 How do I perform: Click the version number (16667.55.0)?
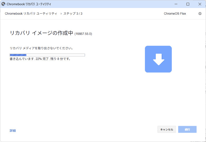click(83, 34)
